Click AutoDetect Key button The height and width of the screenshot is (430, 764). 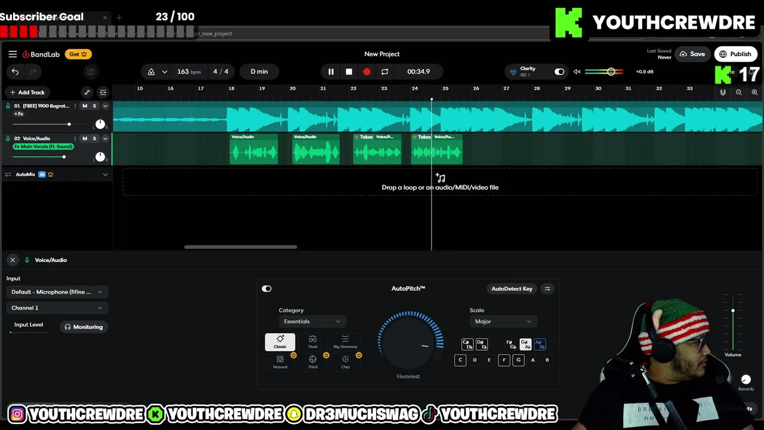point(512,288)
